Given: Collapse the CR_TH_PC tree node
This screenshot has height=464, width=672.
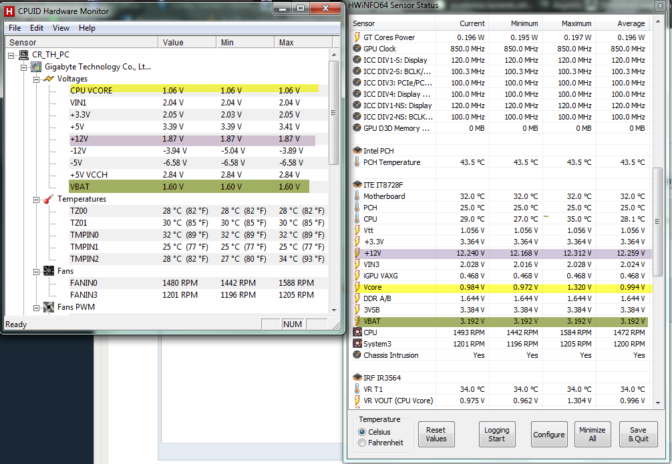Looking at the screenshot, I should pyautogui.click(x=11, y=55).
